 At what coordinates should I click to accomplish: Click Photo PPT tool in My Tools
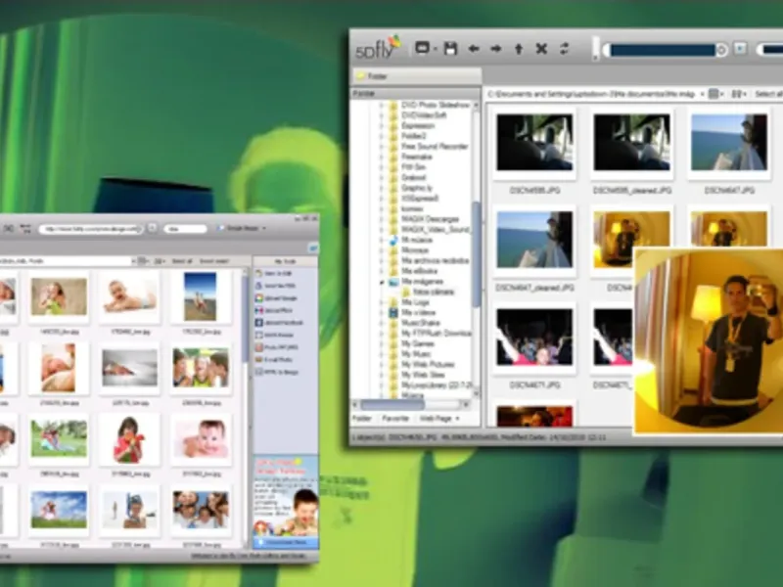pyautogui.click(x=277, y=347)
